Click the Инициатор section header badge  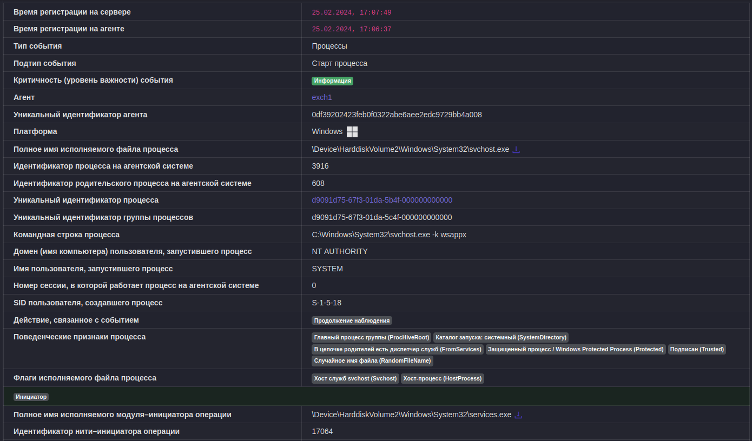[31, 397]
